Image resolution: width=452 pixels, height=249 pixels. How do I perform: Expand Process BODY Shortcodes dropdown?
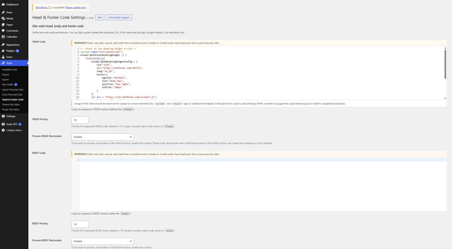pos(102,241)
